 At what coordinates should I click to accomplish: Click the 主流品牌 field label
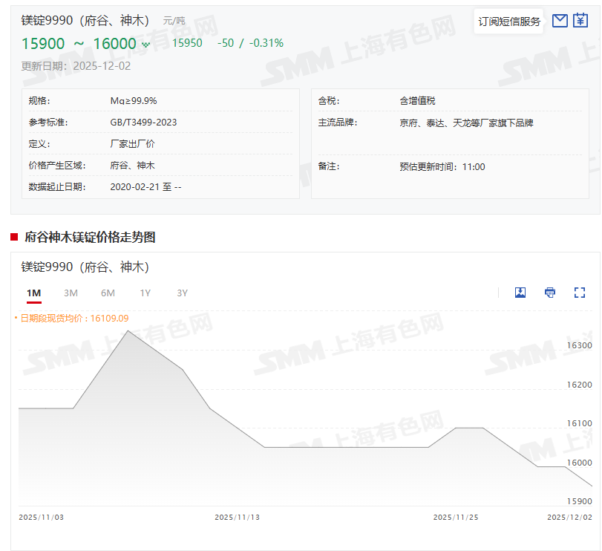338,123
